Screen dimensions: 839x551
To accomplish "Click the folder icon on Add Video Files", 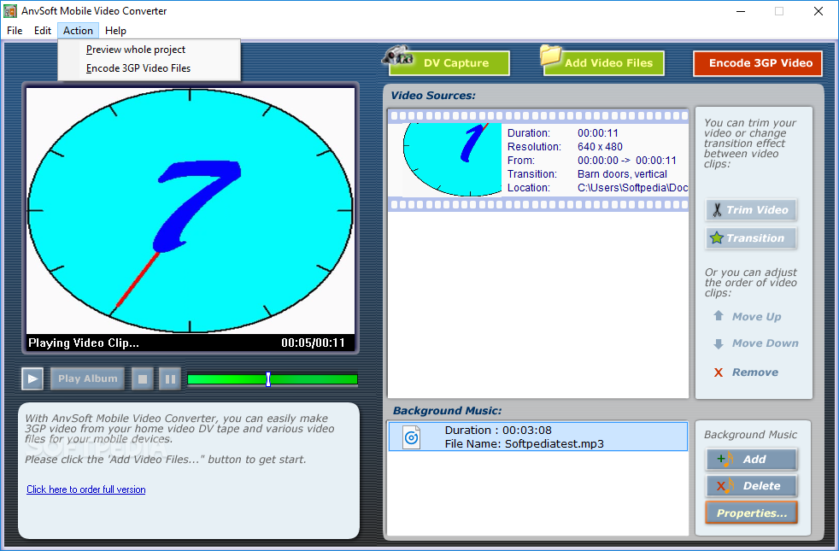I will [550, 55].
